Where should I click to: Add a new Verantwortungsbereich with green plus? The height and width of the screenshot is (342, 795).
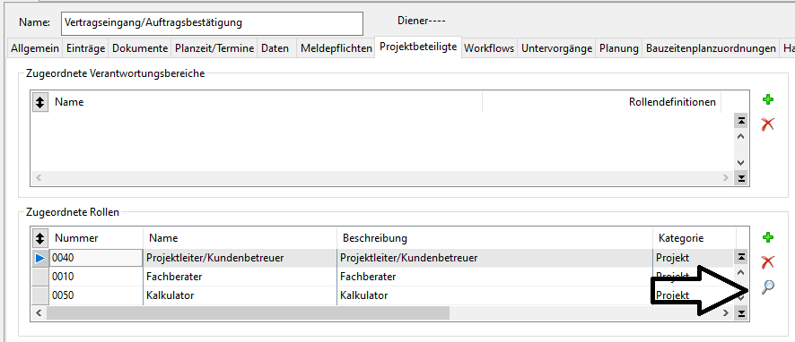pos(768,100)
